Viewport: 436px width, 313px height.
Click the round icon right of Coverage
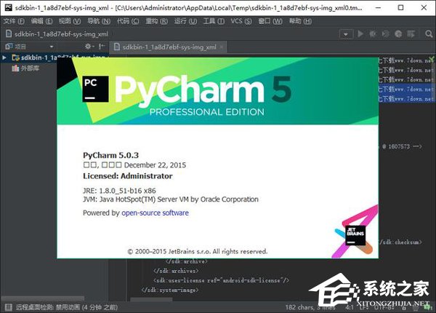tap(398, 34)
